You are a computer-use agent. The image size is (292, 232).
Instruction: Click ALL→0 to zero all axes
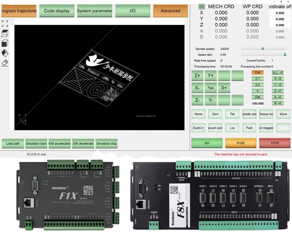(278, 72)
